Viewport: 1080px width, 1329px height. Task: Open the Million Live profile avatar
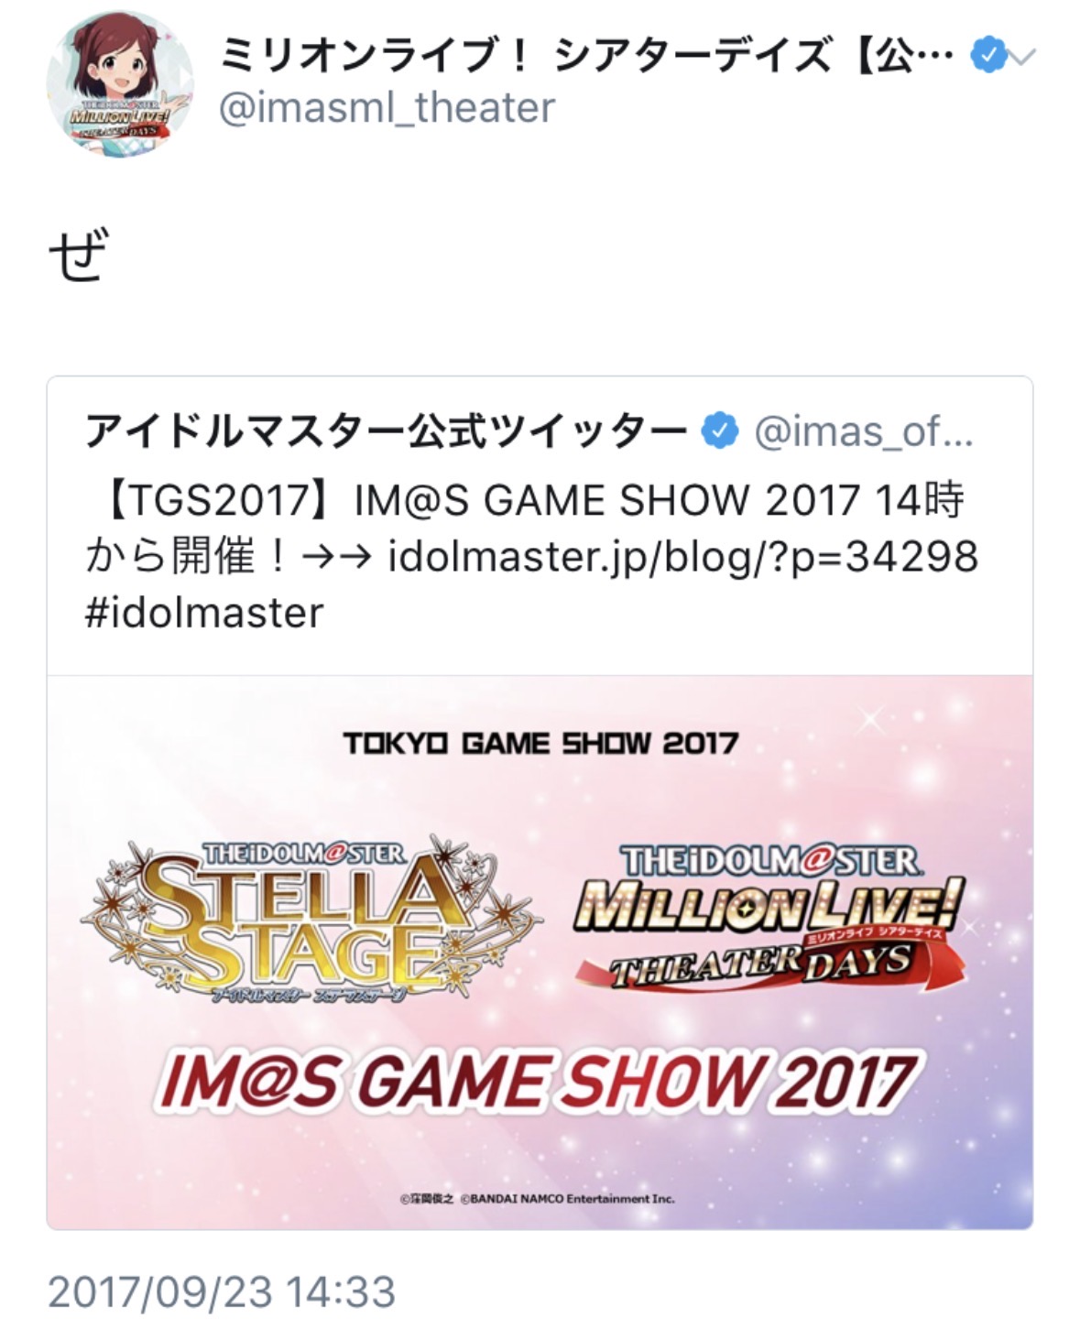[x=120, y=83]
